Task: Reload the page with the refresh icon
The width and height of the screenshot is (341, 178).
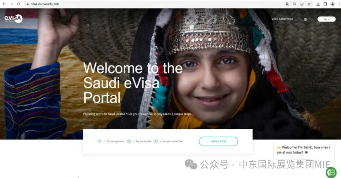Action: click(19, 4)
